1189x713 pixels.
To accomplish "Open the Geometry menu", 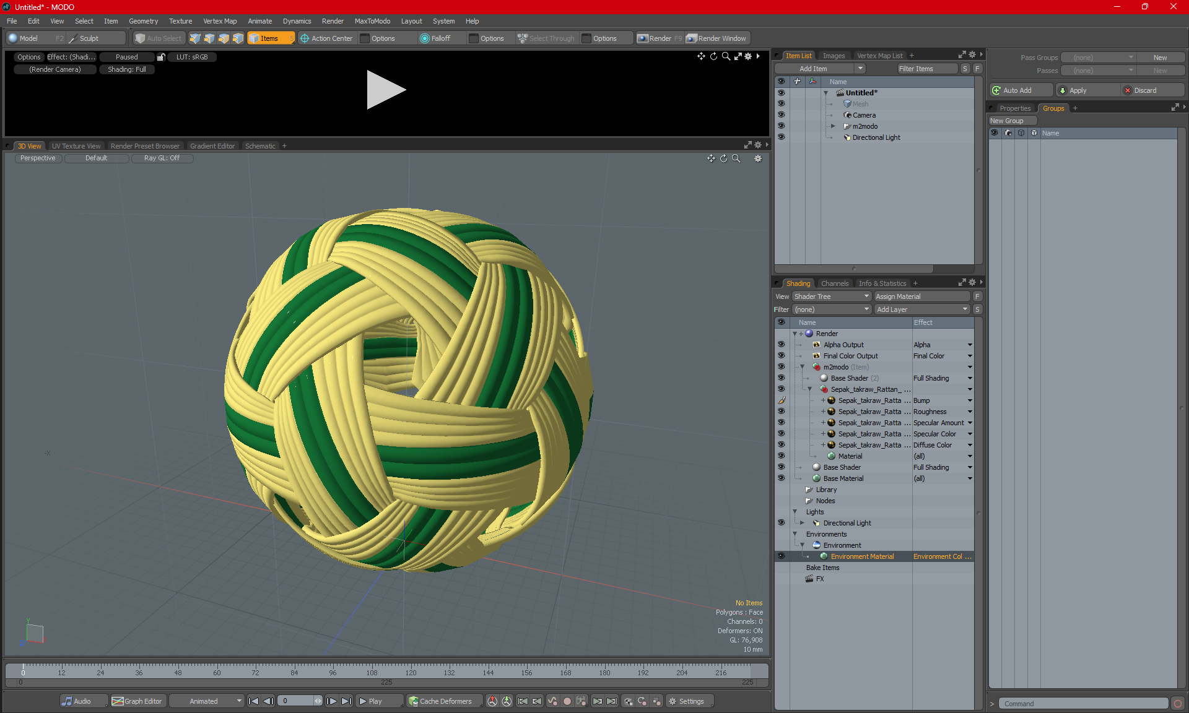I will [x=143, y=21].
